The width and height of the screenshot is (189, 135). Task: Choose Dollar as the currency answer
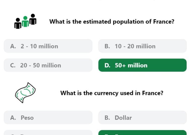[x=142, y=117]
